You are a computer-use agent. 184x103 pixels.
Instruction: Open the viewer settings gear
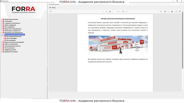coord(180,11)
